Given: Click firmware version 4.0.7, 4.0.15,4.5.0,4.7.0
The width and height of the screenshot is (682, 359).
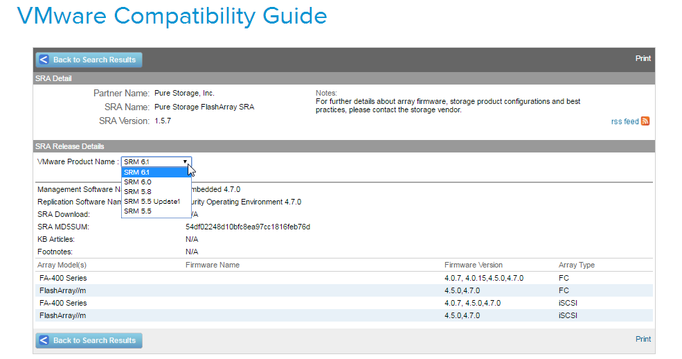Looking at the screenshot, I should (x=484, y=278).
